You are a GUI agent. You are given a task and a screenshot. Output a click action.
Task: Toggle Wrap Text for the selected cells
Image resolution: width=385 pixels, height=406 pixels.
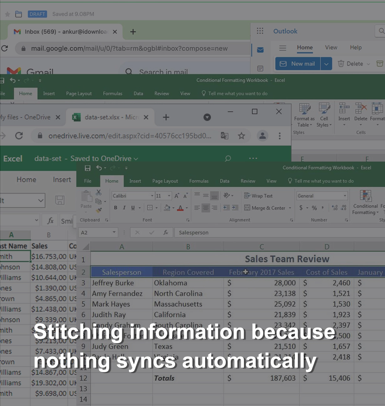point(258,196)
